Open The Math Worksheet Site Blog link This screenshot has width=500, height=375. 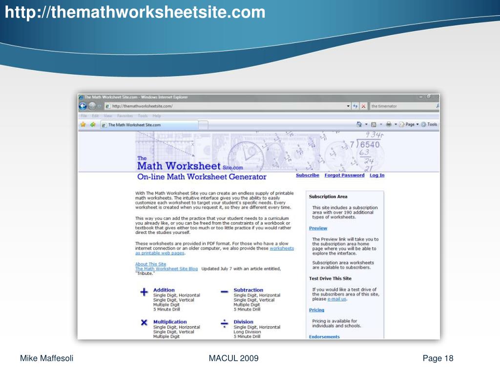click(x=167, y=269)
